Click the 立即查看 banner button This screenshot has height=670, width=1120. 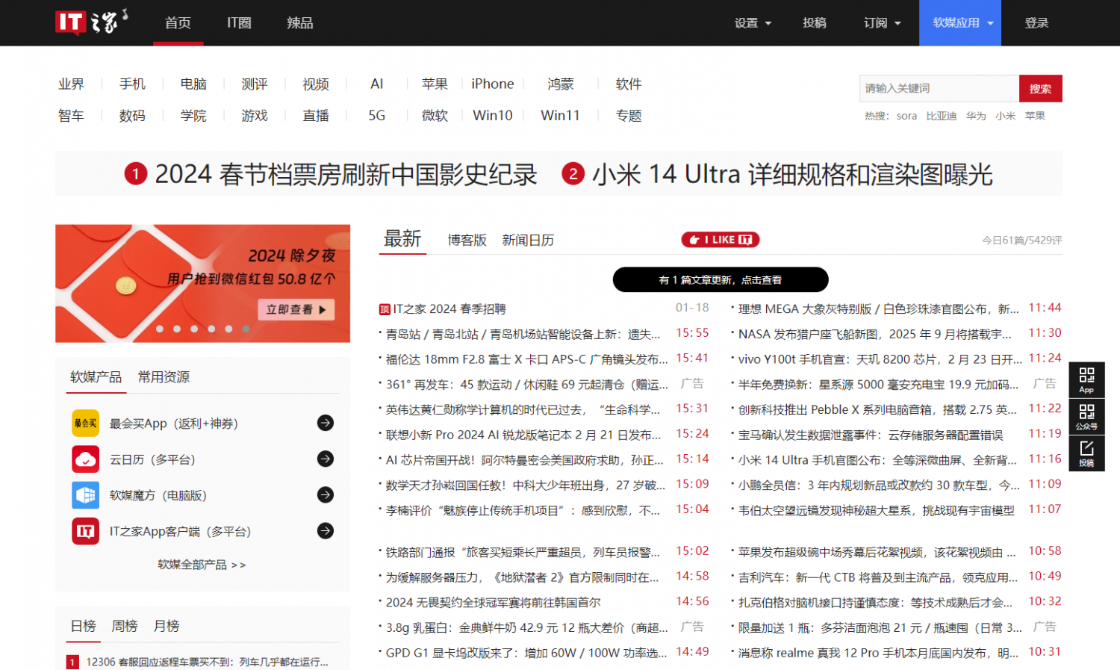296,309
